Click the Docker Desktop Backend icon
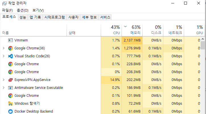The image size is (206, 114). (x=11, y=111)
